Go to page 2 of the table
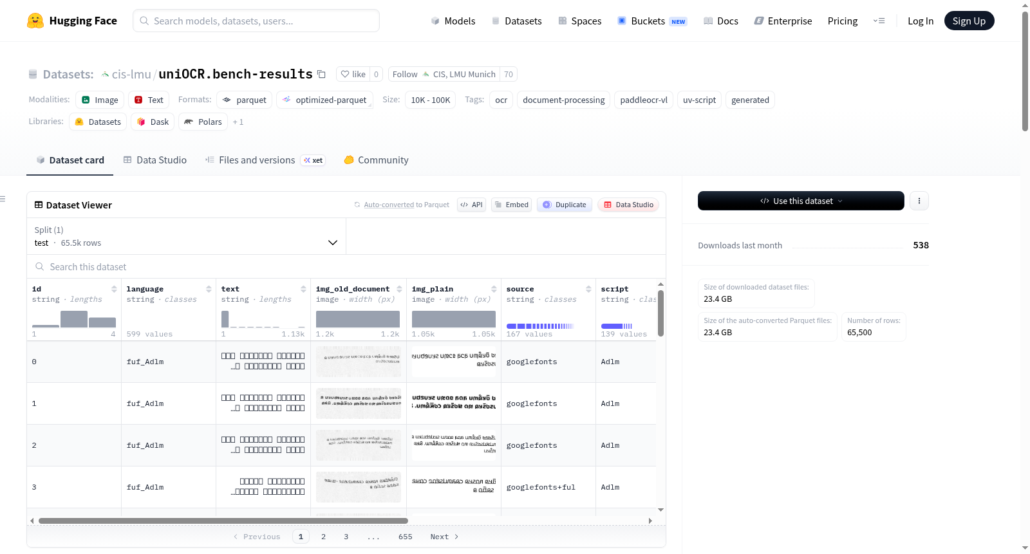 coord(323,537)
